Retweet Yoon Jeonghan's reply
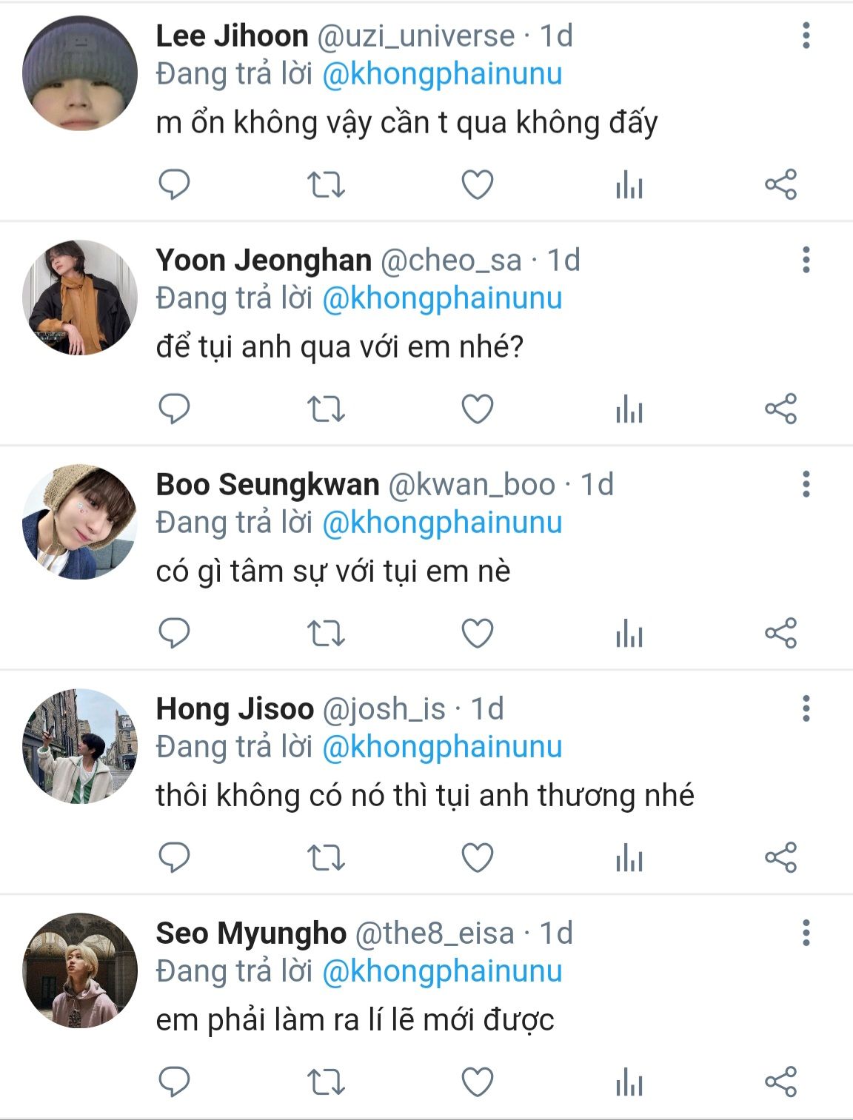 326,409
